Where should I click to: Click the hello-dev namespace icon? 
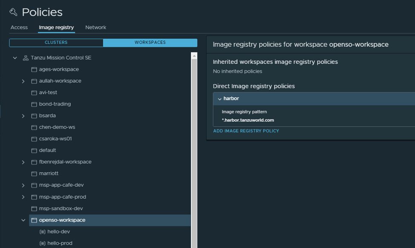coord(42,232)
